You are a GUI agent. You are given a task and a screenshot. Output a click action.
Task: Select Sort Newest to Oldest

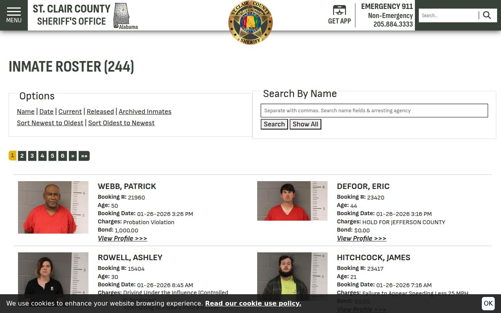50,123
